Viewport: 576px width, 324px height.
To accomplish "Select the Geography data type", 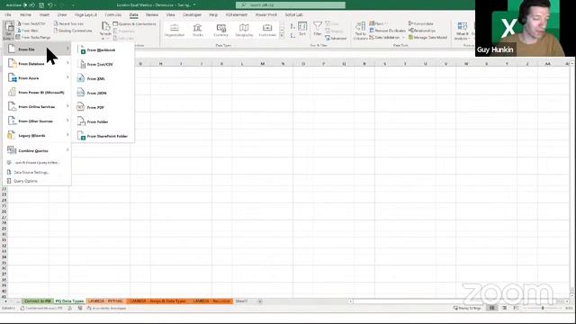I will 244,30.
